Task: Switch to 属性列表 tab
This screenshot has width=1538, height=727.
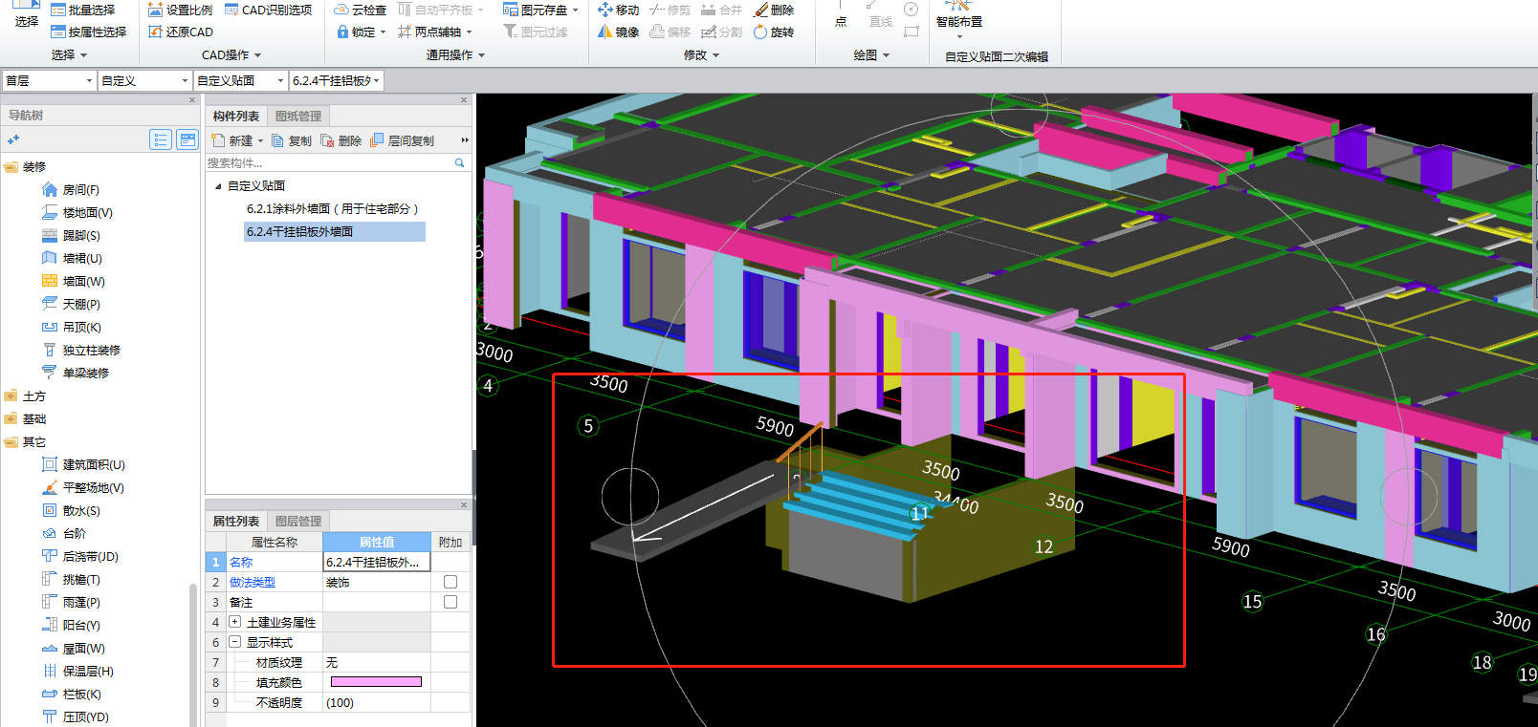Action: point(236,521)
